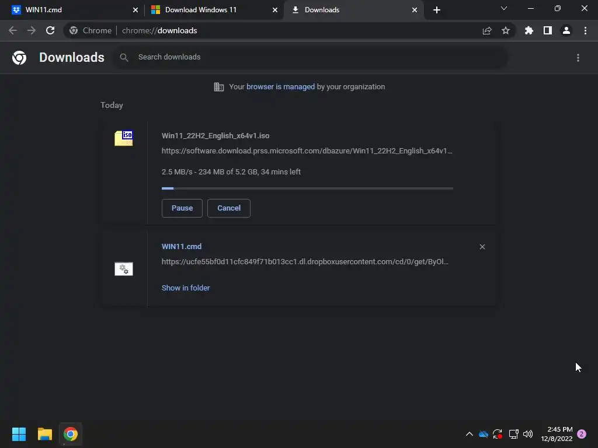Image resolution: width=598 pixels, height=448 pixels.
Task: Show WIN11.cmd in folder
Action: [x=186, y=288]
